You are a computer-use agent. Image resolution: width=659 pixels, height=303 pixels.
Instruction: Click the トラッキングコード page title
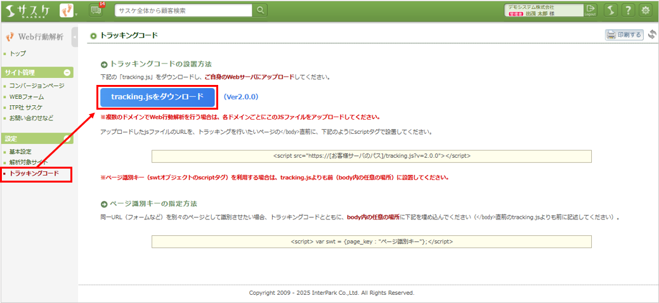(x=128, y=35)
